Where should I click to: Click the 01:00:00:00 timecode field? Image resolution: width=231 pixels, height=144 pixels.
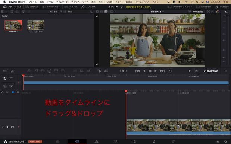(x=210, y=71)
